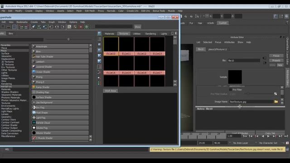Screen dimensions: 290x163
Task: Click the Hide button in Attribute Editor
Action: (x=280, y=65)
